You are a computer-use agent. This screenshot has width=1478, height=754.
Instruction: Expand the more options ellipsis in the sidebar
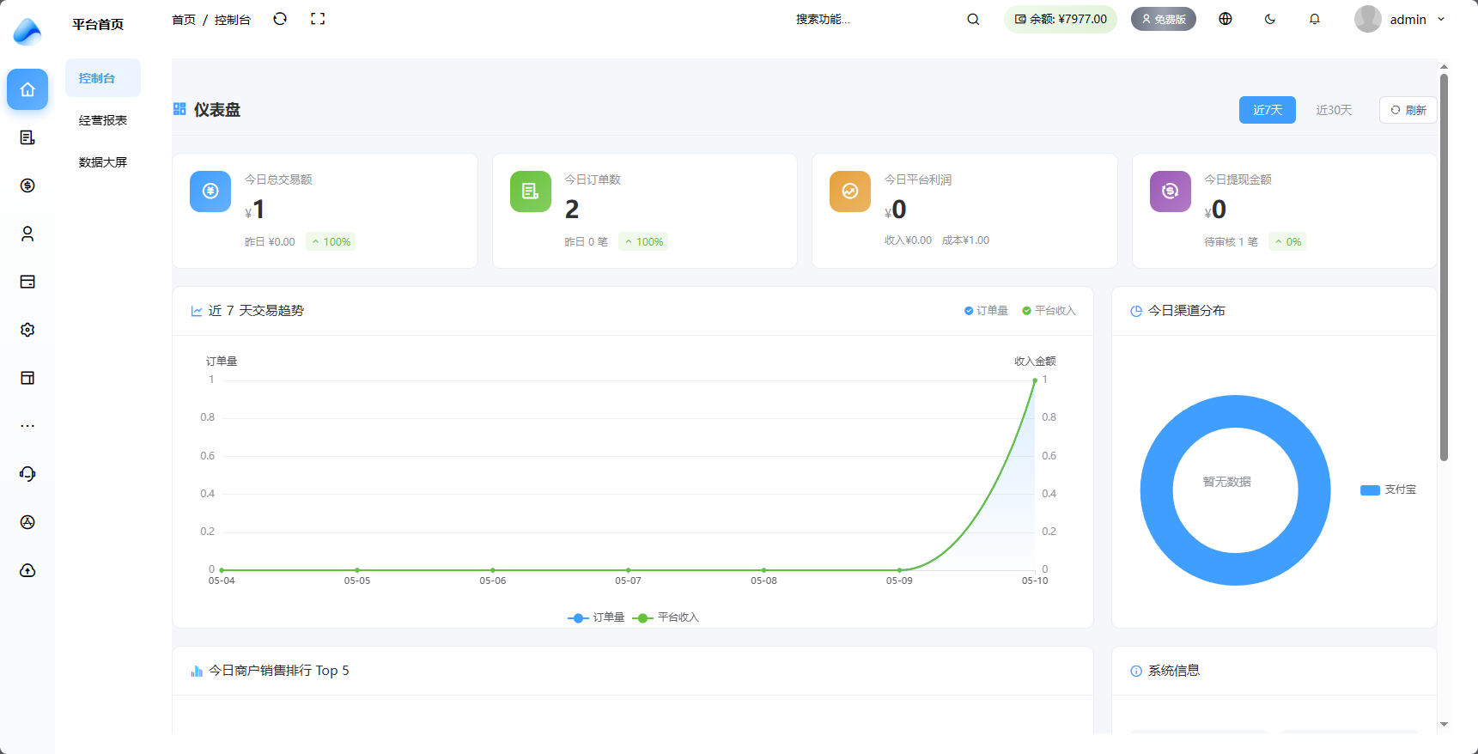click(x=27, y=426)
